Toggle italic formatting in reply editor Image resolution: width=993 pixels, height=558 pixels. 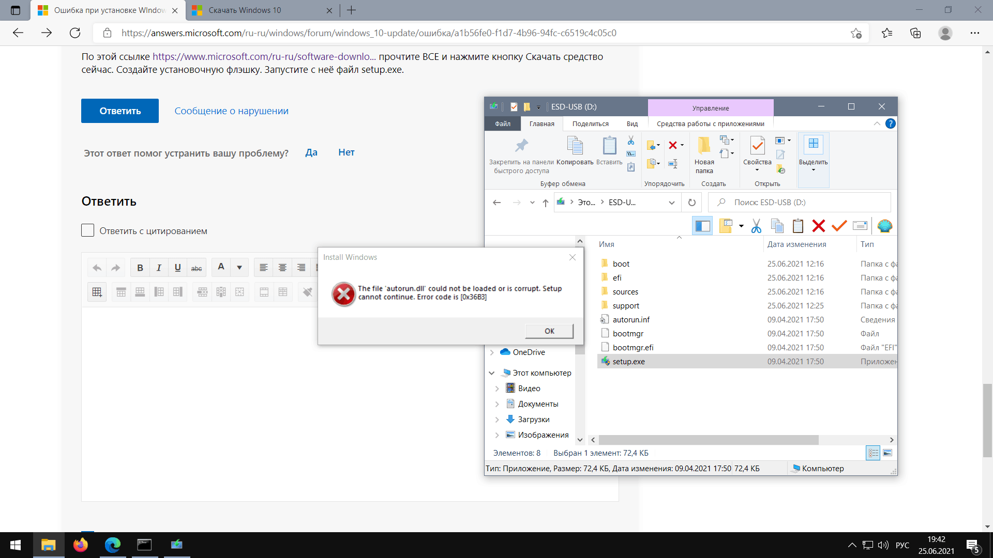pos(159,268)
